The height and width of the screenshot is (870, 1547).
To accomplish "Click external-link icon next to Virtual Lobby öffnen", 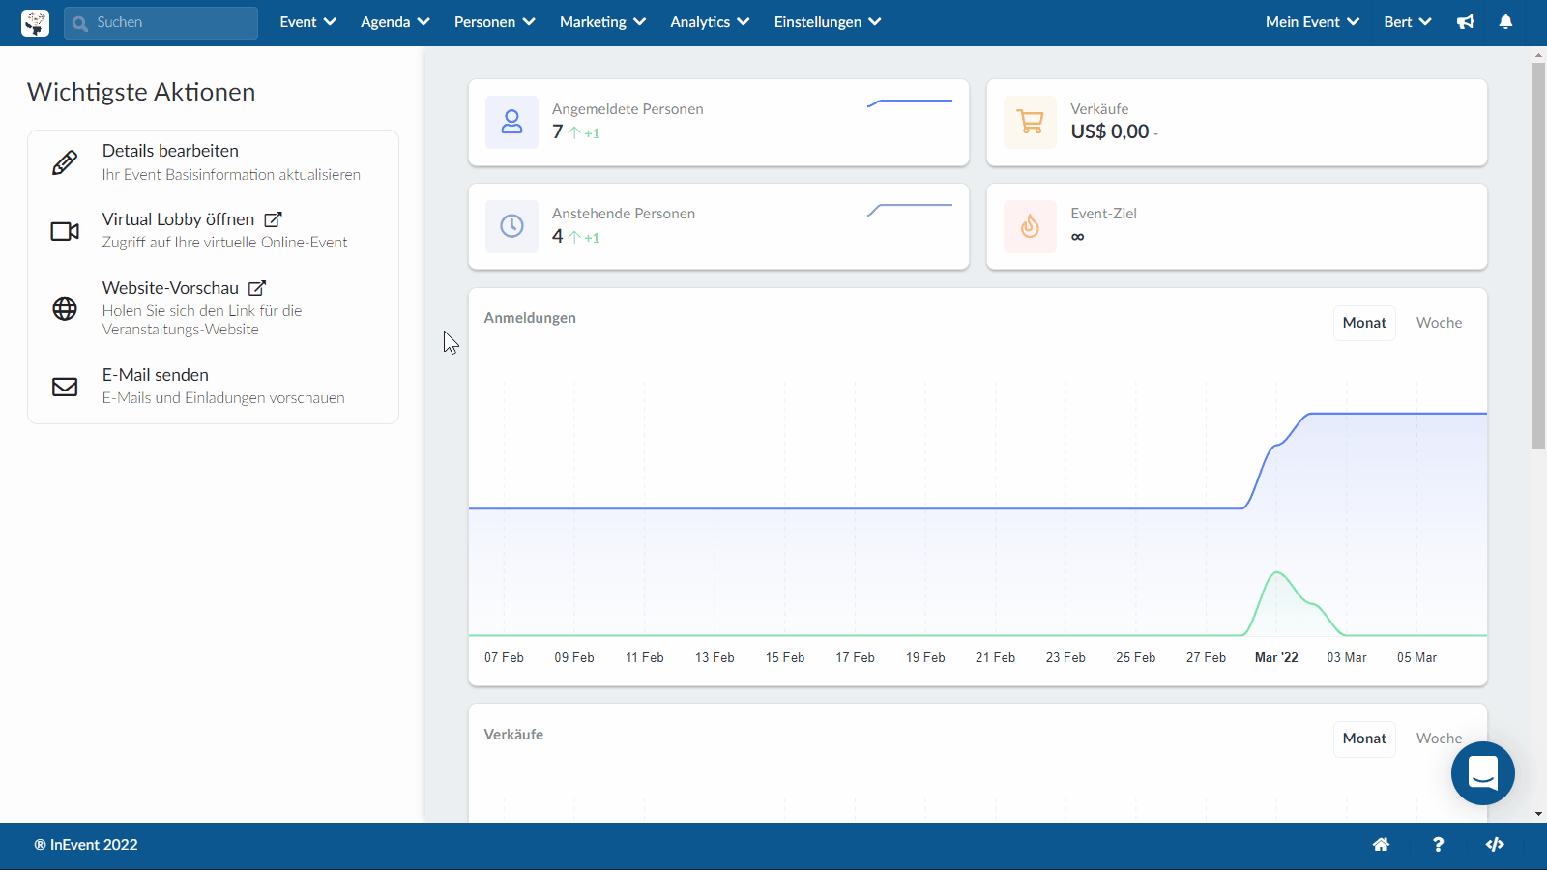I will [x=273, y=219].
